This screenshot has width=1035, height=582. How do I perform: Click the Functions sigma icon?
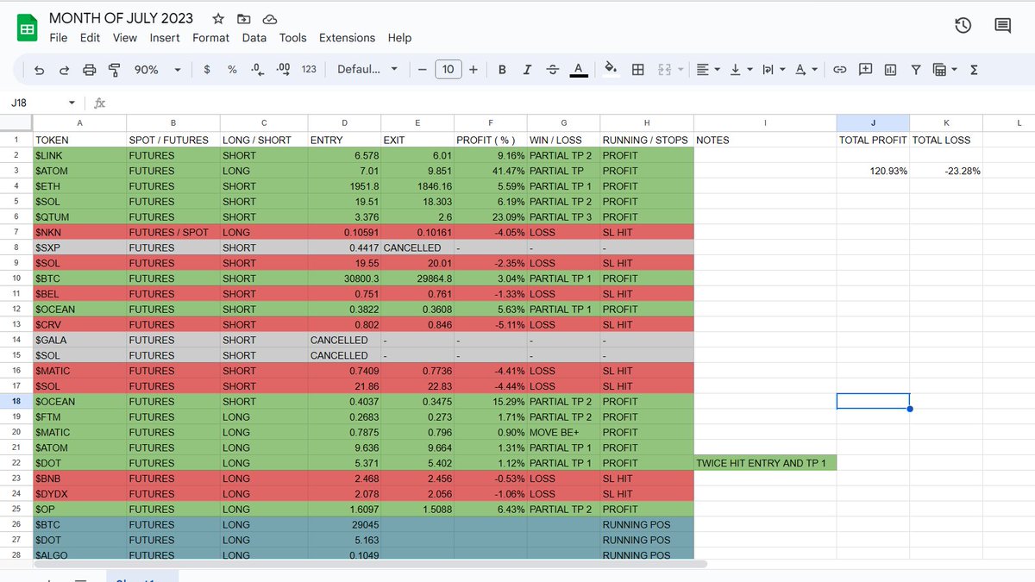(x=974, y=70)
